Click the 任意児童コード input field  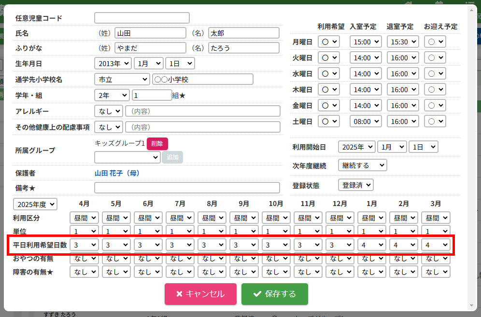[142, 18]
